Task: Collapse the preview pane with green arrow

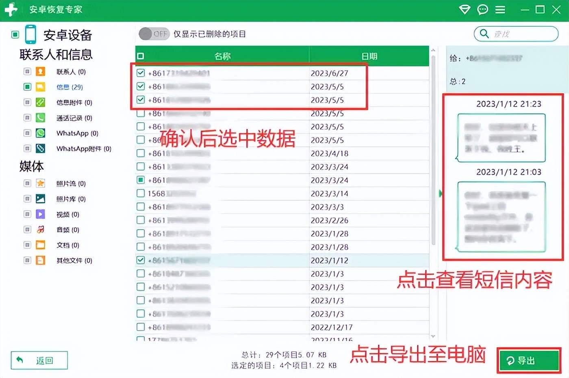Action: pos(440,193)
